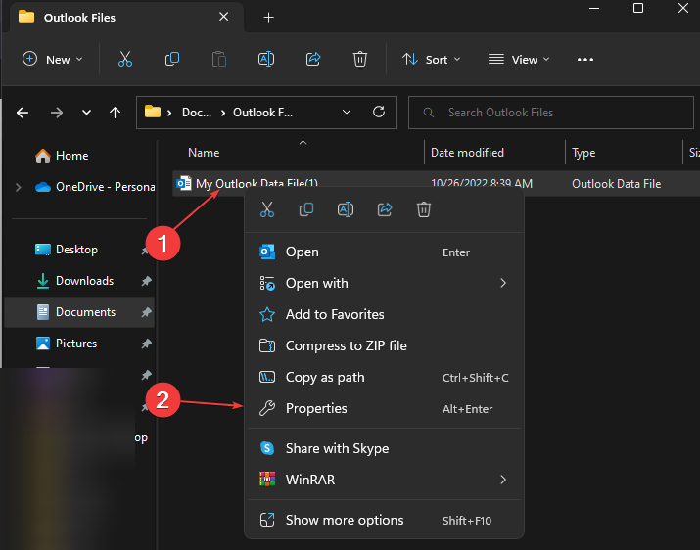700x550 pixels.
Task: Click the Search Outlook Files box
Action: (551, 113)
